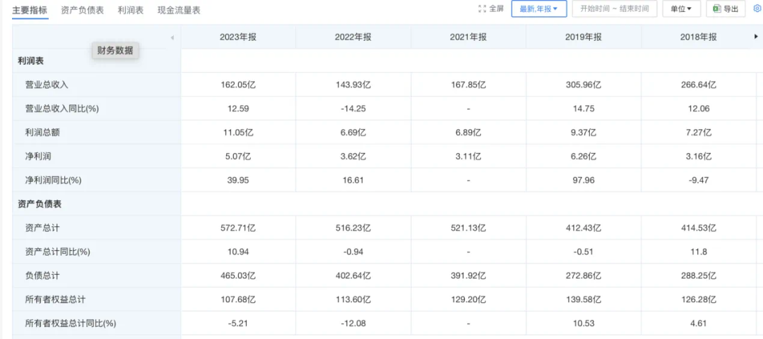Open the 最新,年报 dropdown
Image resolution: width=763 pixels, height=339 pixels.
[x=538, y=9]
